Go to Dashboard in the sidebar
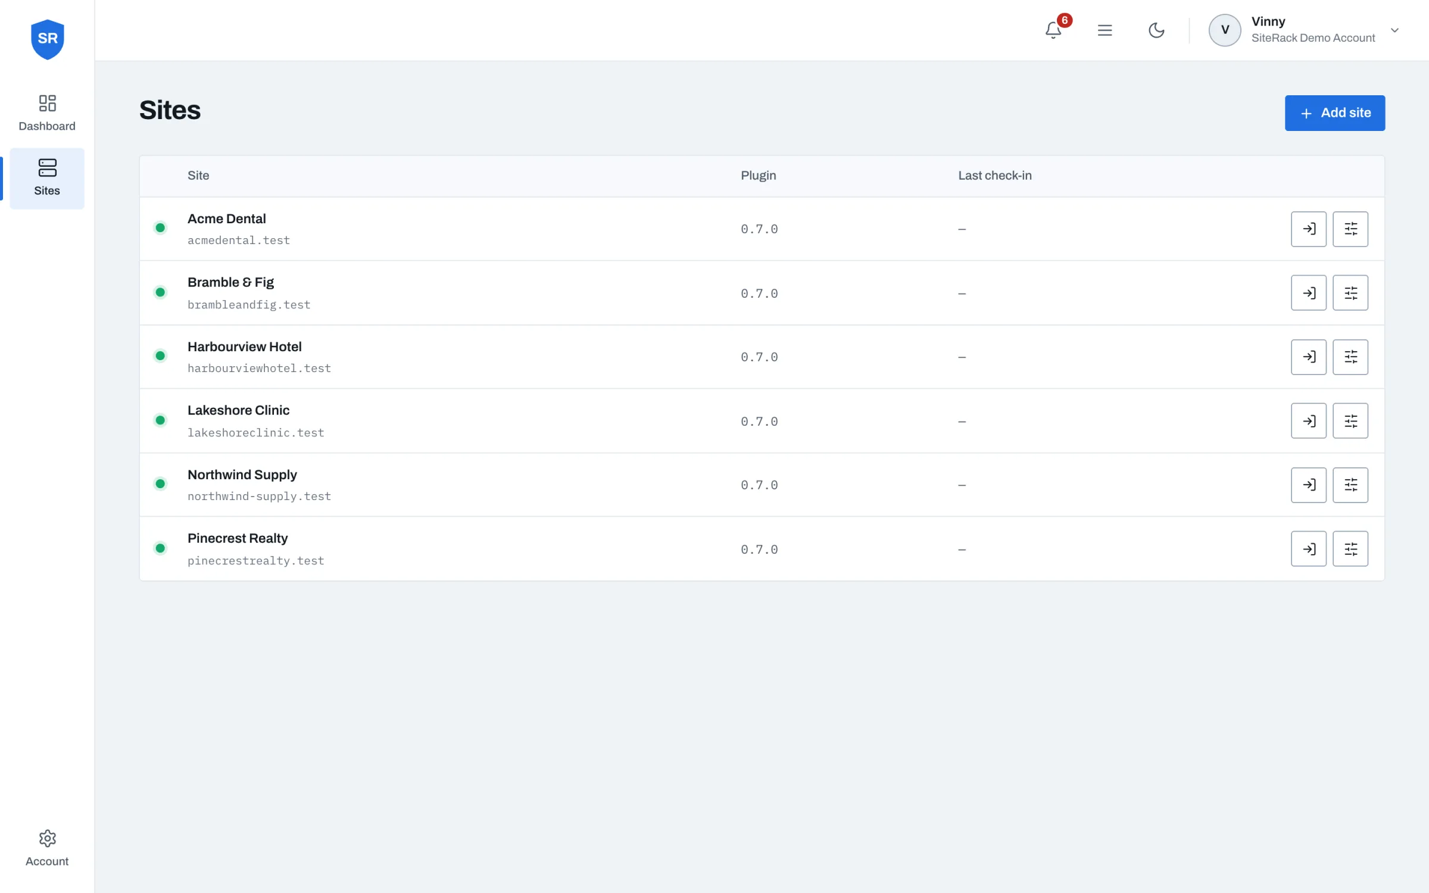The image size is (1429, 893). pyautogui.click(x=47, y=113)
